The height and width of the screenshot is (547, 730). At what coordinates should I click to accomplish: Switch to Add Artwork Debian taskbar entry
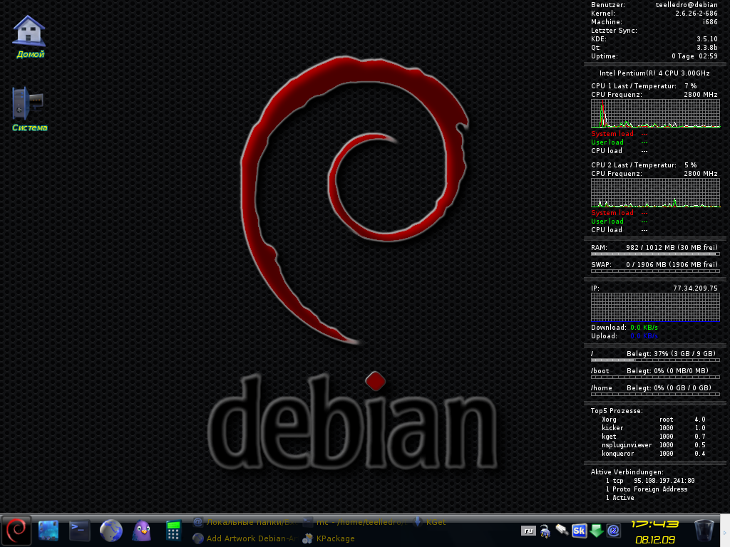(245, 538)
